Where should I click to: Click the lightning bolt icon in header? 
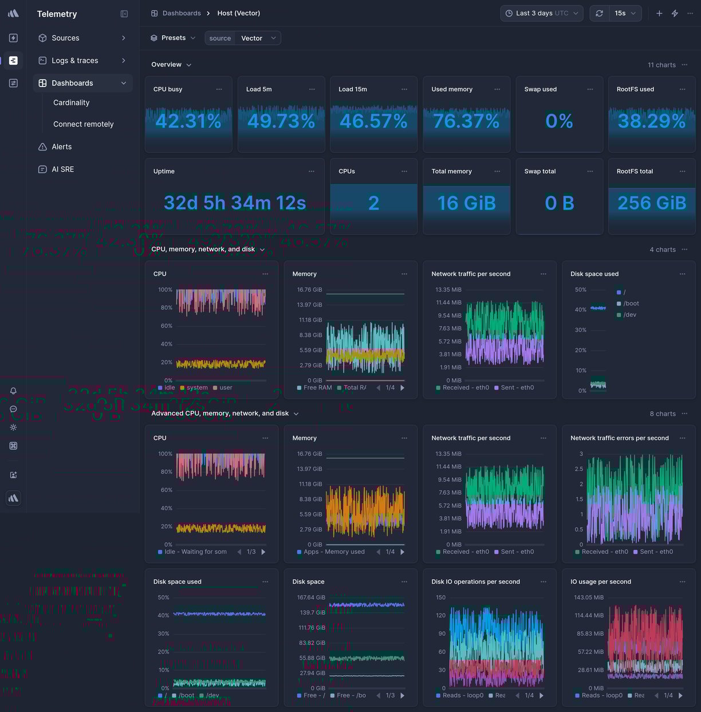point(675,13)
